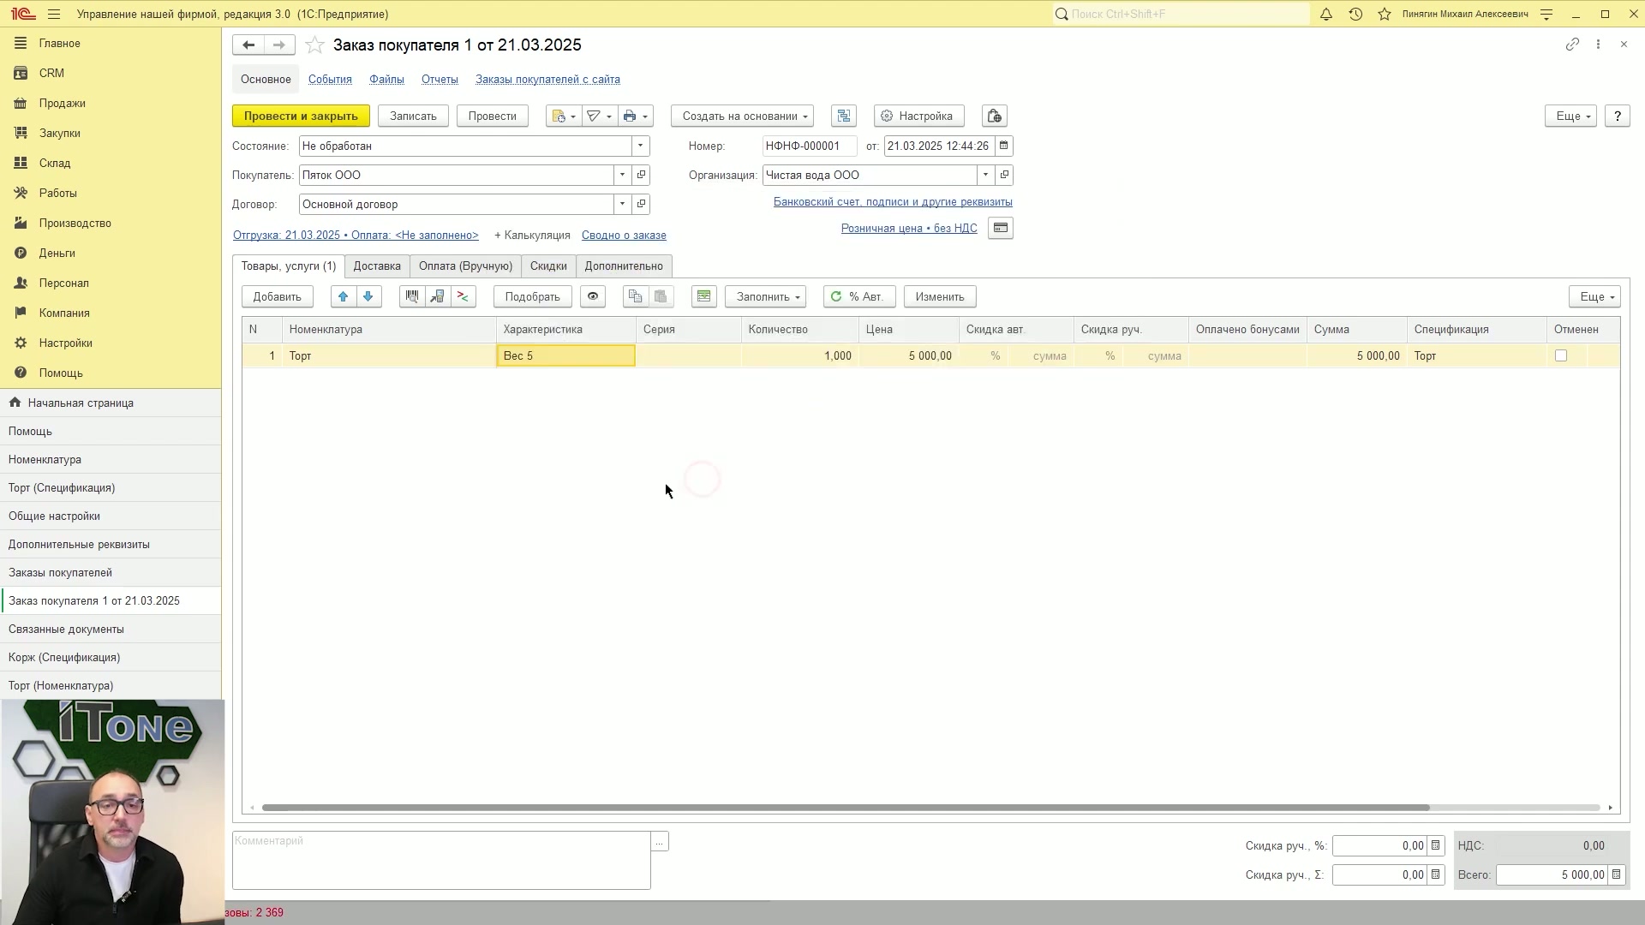
Task: Move the row up with blue arrow
Action: [344, 296]
